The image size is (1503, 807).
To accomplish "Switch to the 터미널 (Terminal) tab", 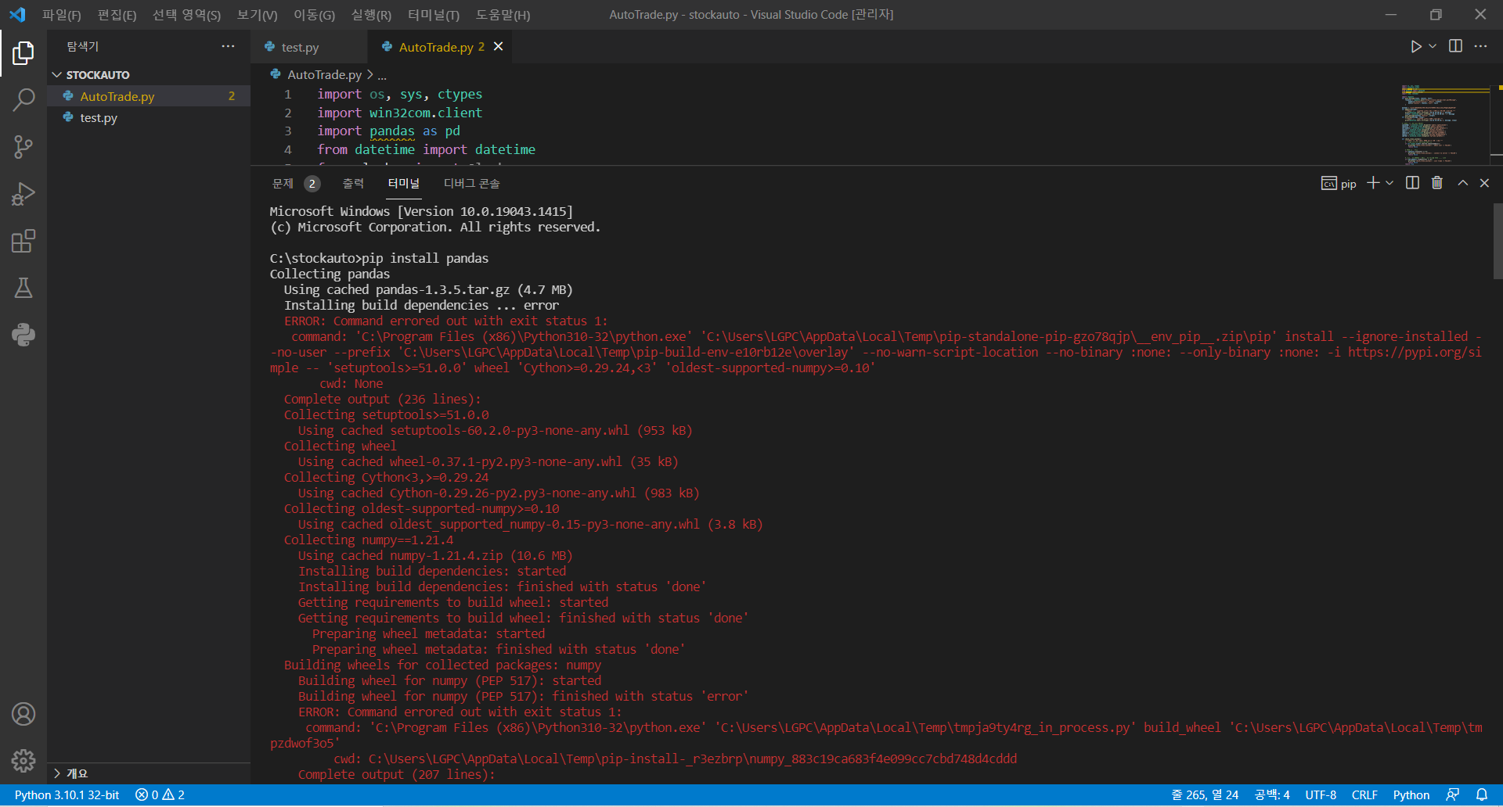I will click(x=404, y=183).
